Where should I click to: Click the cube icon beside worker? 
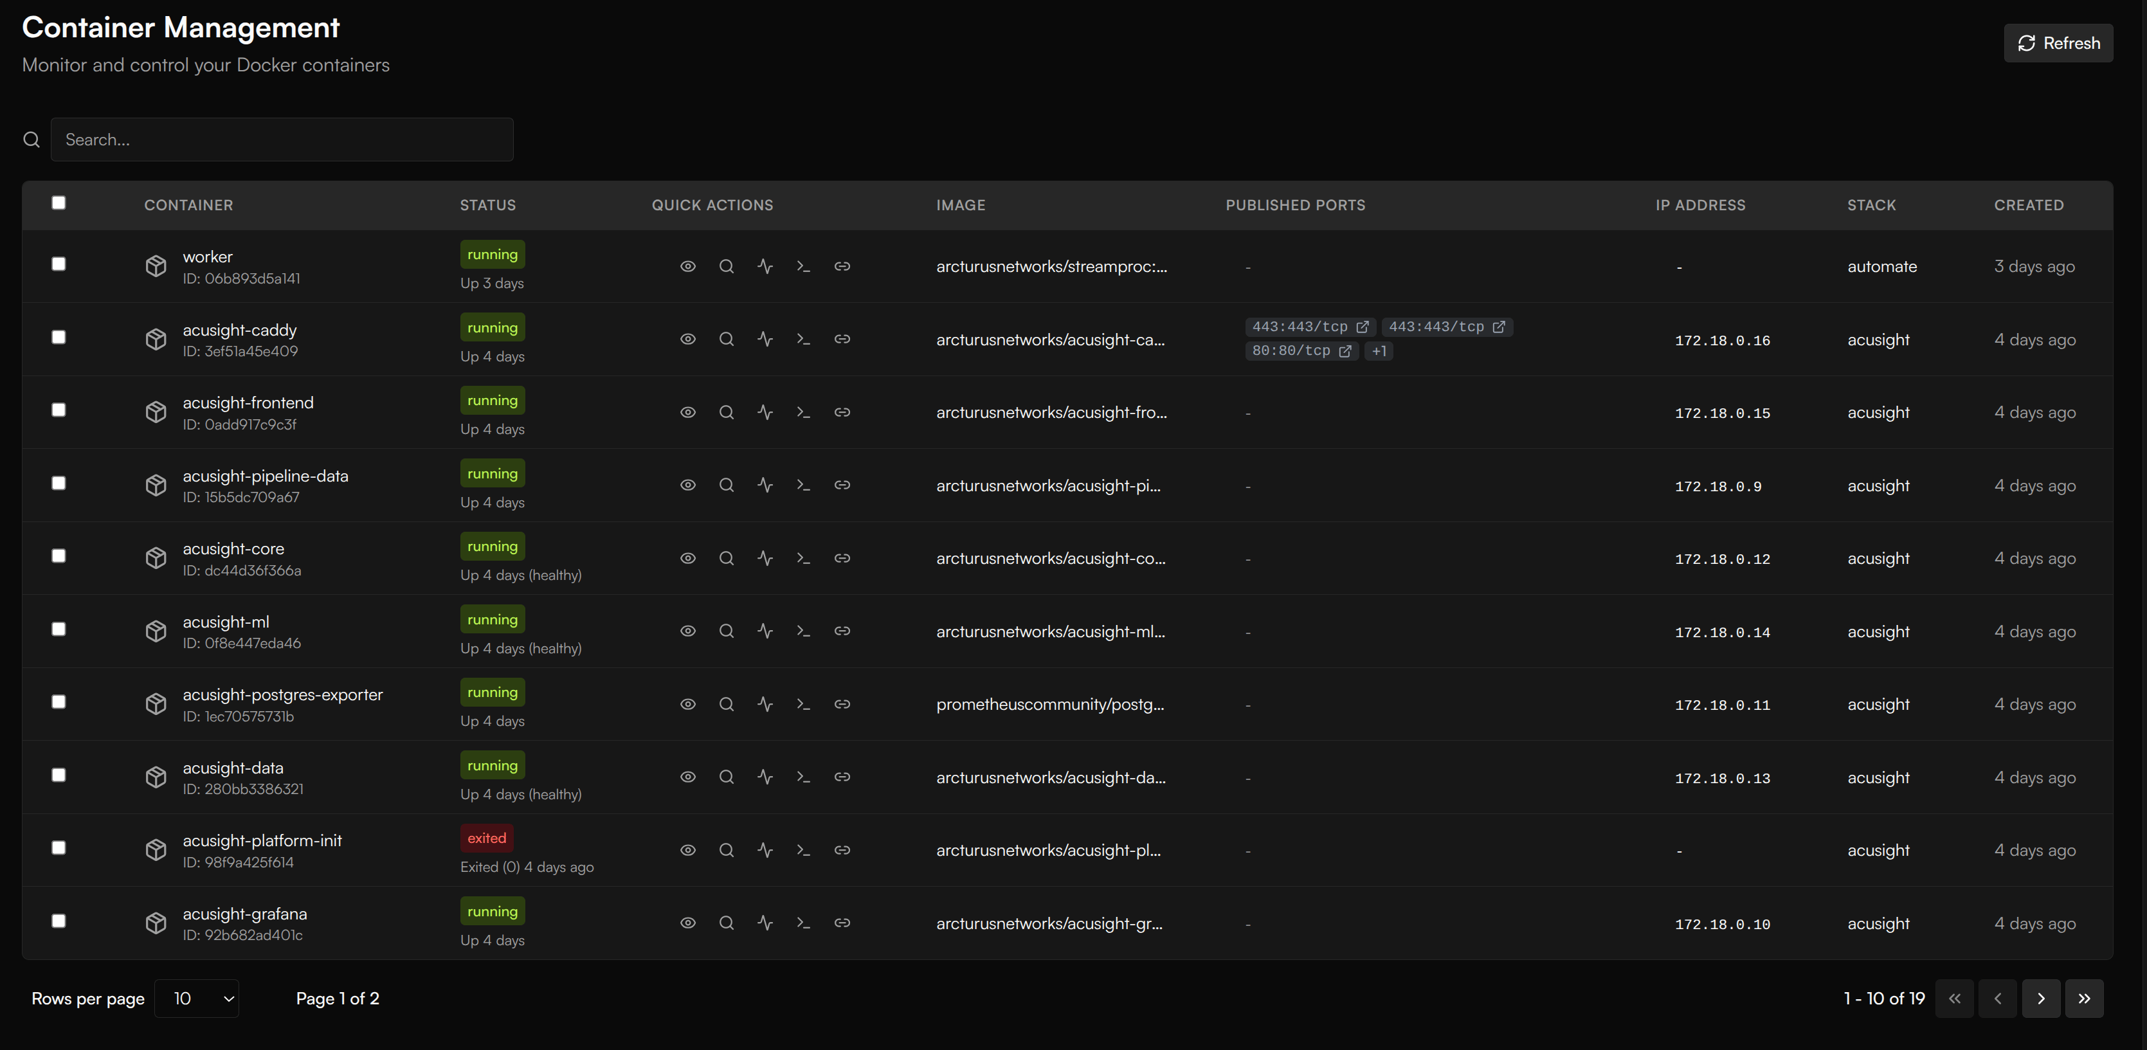pyautogui.click(x=156, y=267)
